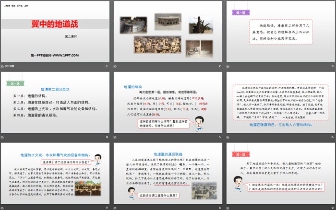Image resolution: width=336 pixels, height=210 pixels.
Task: Click slide number 5 label
Action: point(219,137)
